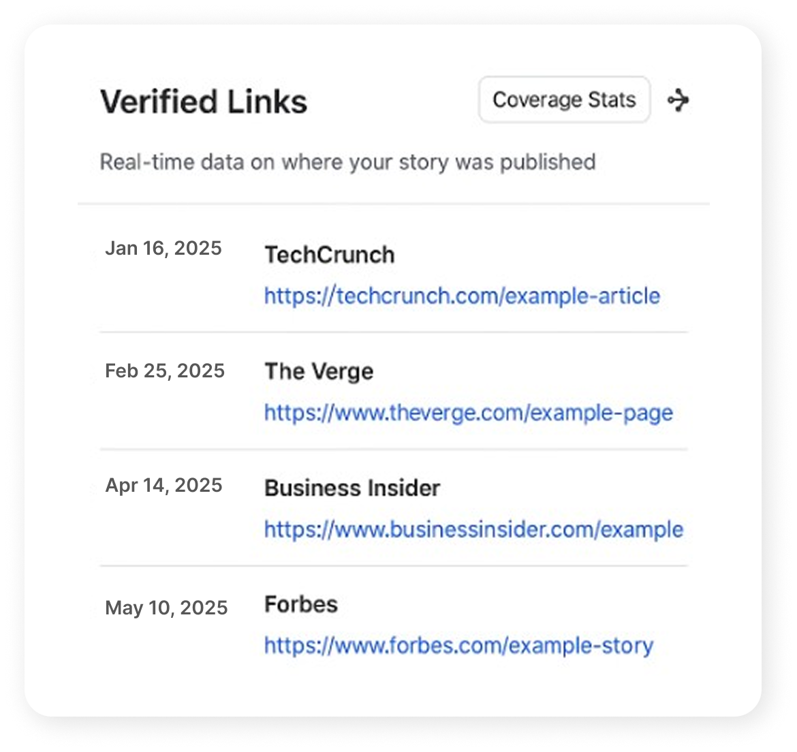Click divider between The Verge and Business Insider
The height and width of the screenshot is (752, 797).
[x=393, y=450]
